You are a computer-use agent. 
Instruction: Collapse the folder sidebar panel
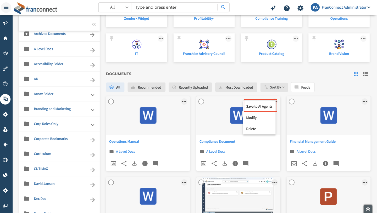(93, 25)
